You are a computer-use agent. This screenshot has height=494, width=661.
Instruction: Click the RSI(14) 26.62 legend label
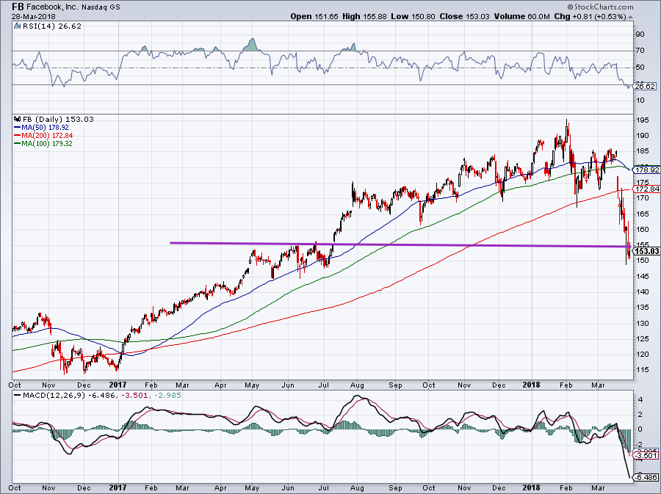pyautogui.click(x=51, y=26)
